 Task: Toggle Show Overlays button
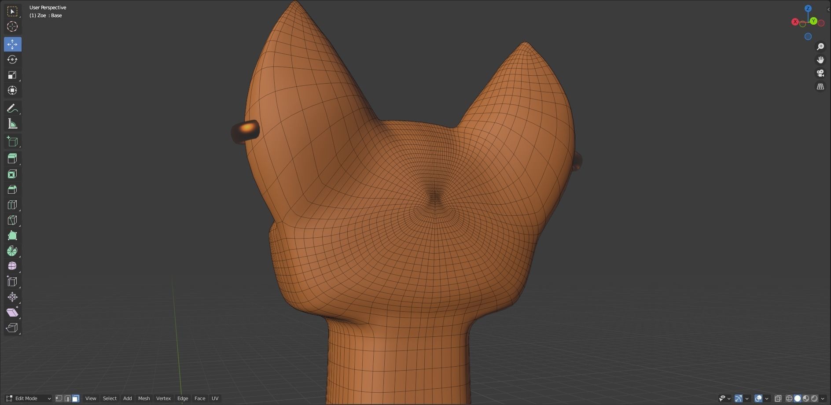click(x=758, y=398)
